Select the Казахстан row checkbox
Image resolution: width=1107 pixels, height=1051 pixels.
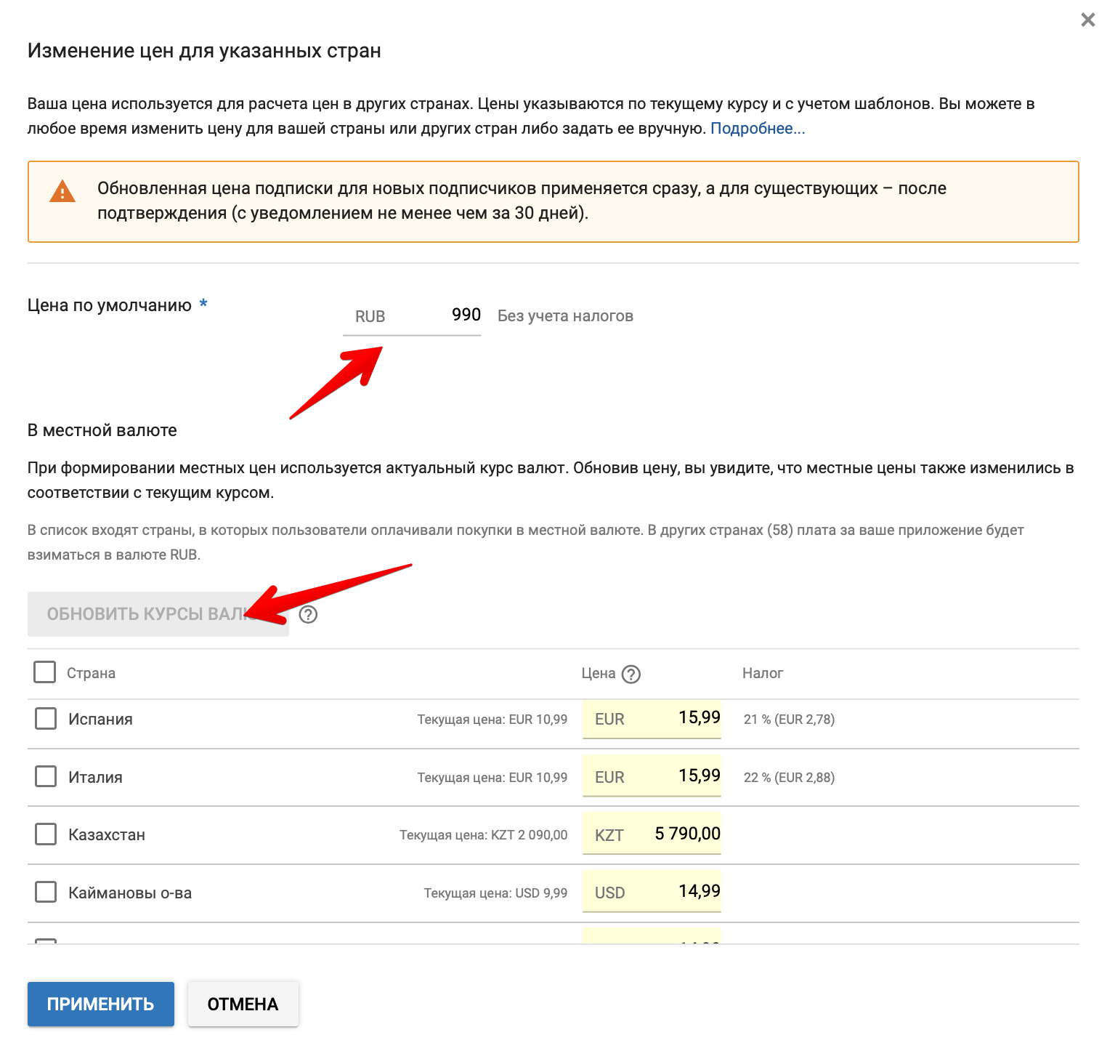[45, 834]
